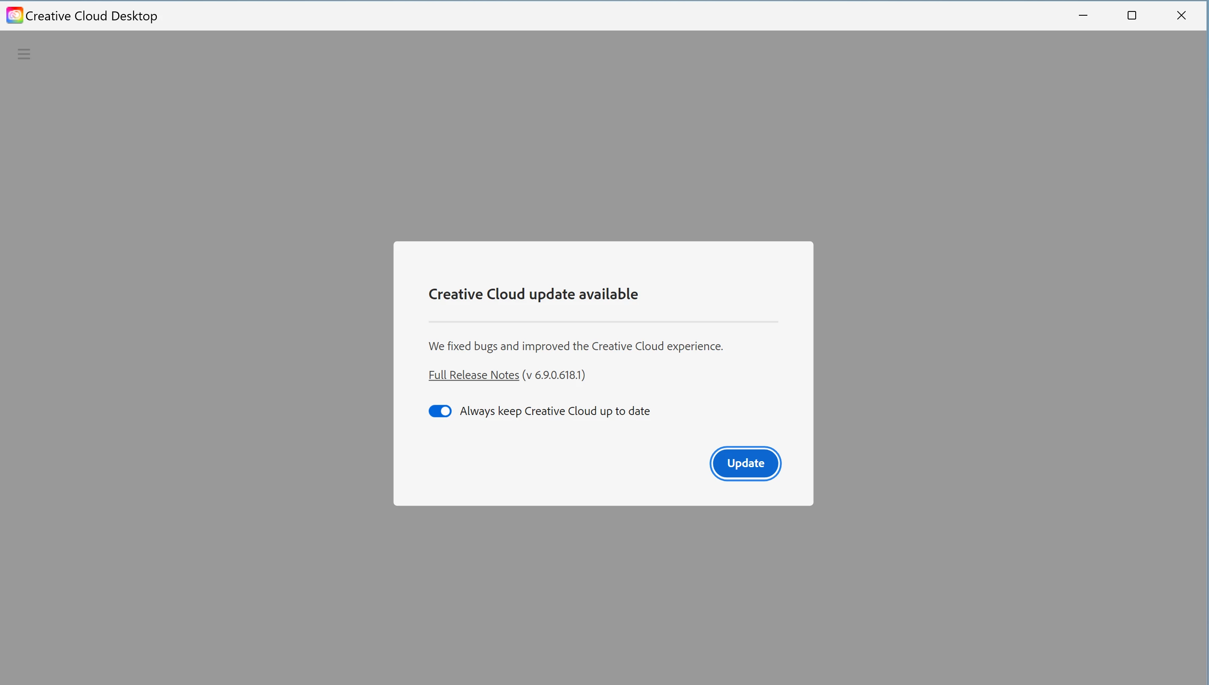Click the empty title bar area
This screenshot has height=685, width=1209.
point(564,16)
